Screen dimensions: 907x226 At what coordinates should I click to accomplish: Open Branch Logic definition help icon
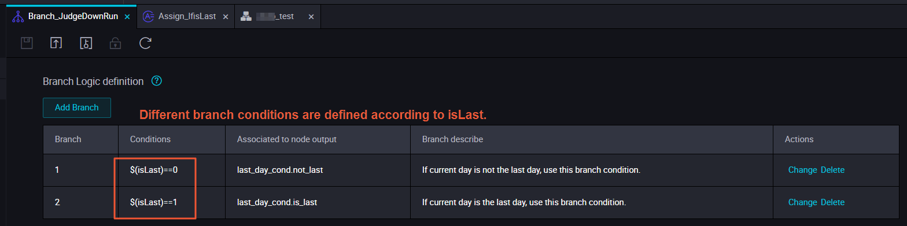click(x=156, y=81)
